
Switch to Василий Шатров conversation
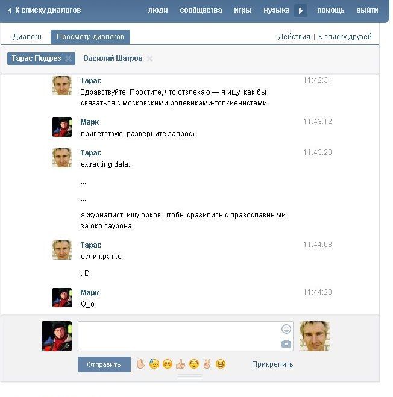click(x=113, y=58)
